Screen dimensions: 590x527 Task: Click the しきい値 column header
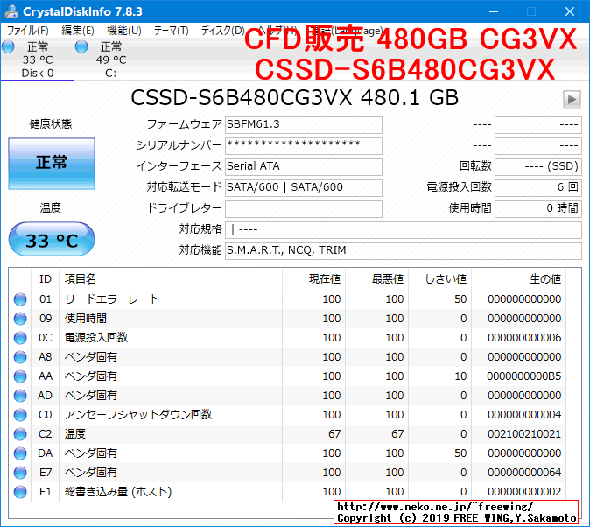click(x=439, y=279)
